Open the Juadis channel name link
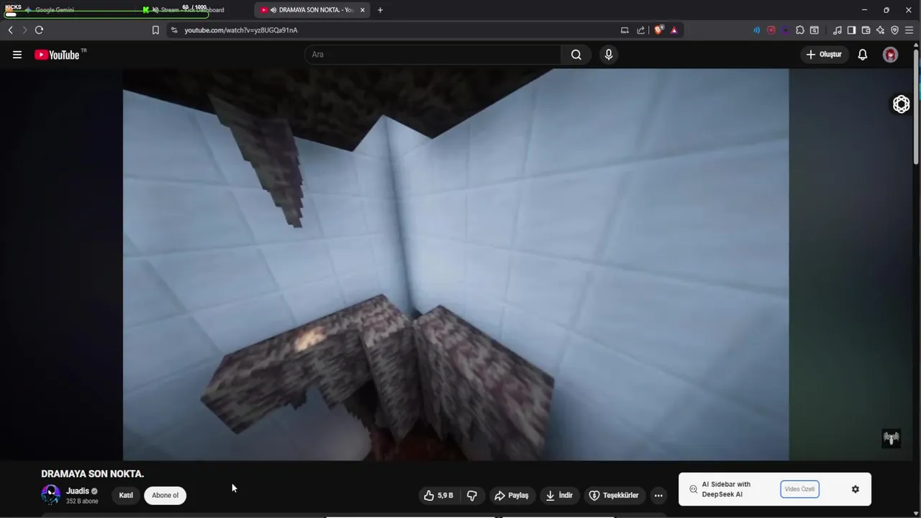This screenshot has height=518, width=921. click(x=78, y=491)
